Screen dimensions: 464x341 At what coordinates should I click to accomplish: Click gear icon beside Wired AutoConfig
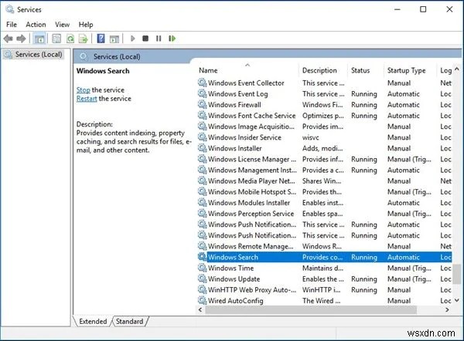click(203, 301)
